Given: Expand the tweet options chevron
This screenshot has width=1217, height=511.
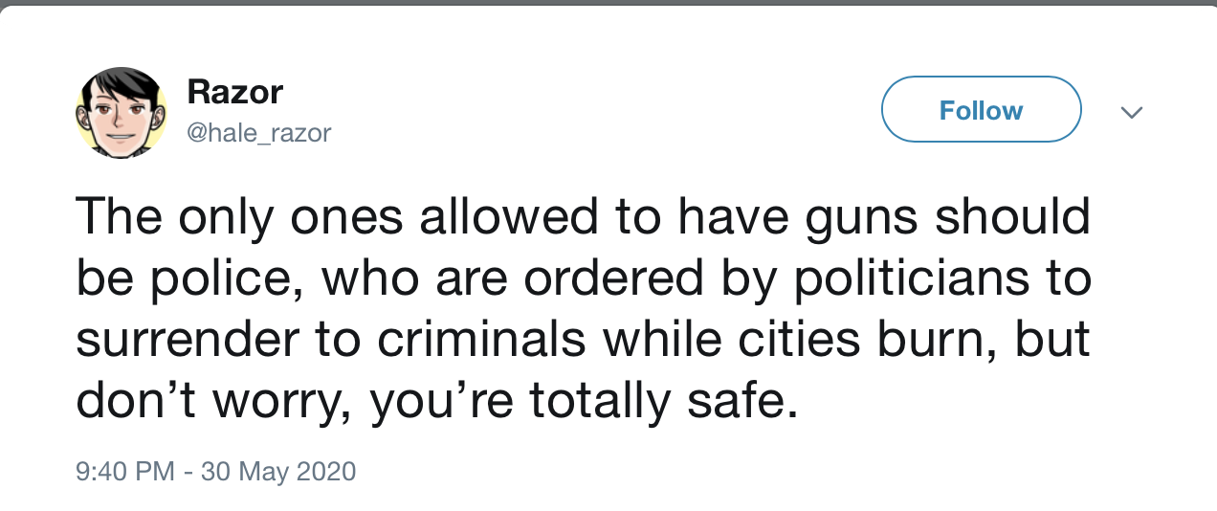Looking at the screenshot, I should (x=1132, y=113).
